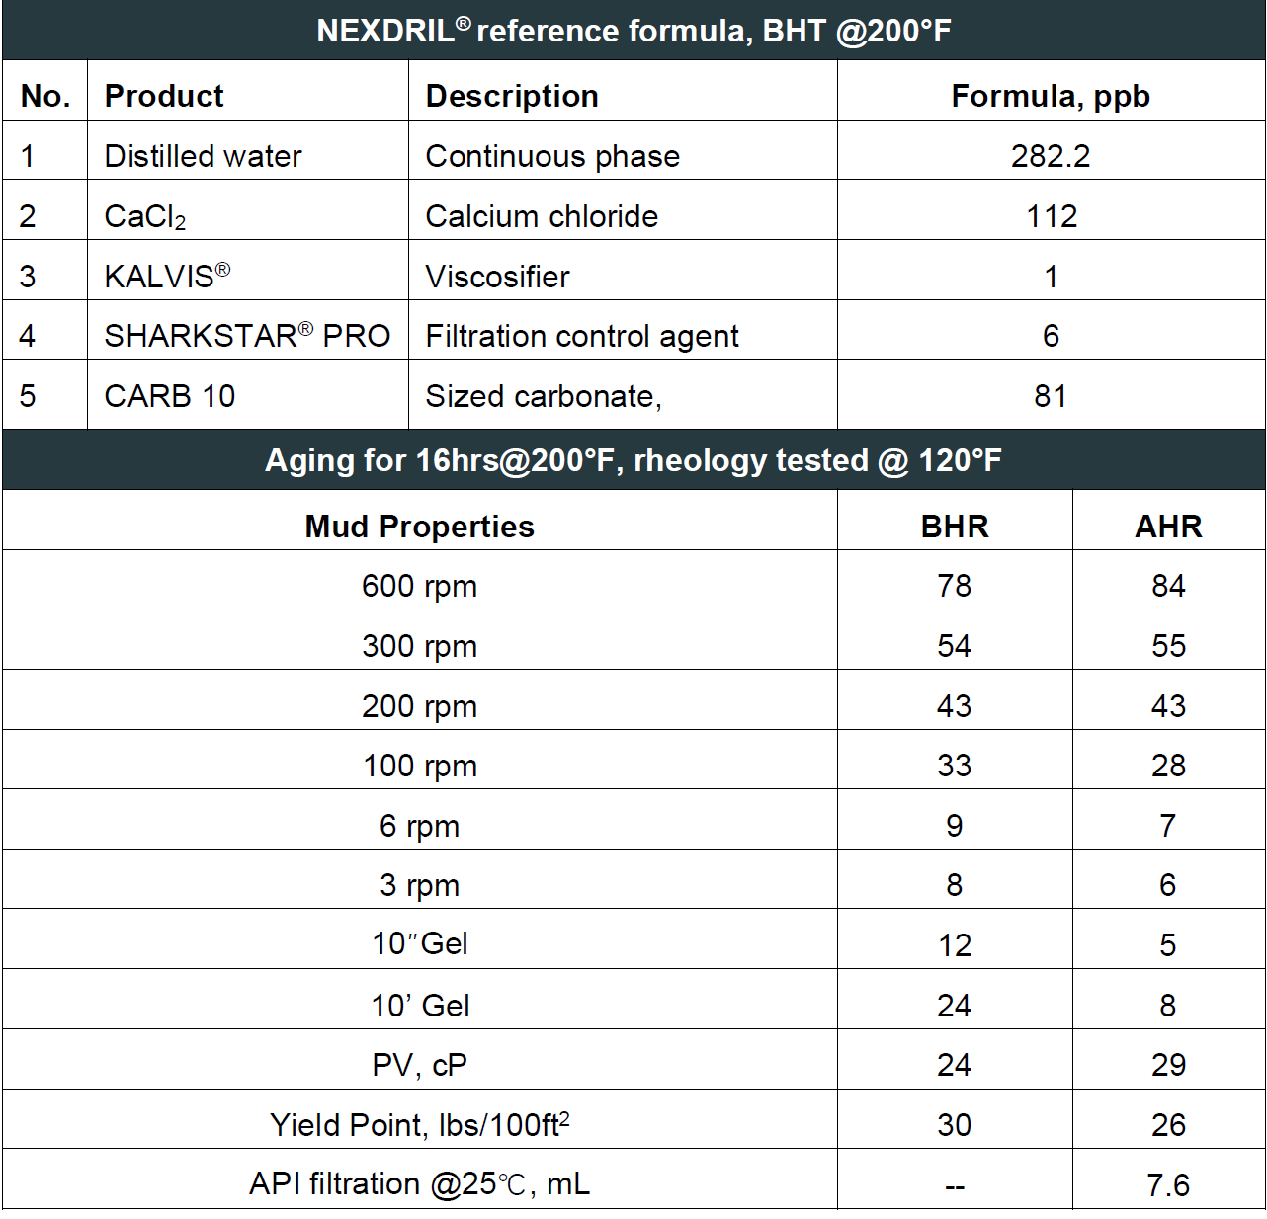Click the Calcium chloride description cell
1267x1219 pixels.
click(x=542, y=216)
